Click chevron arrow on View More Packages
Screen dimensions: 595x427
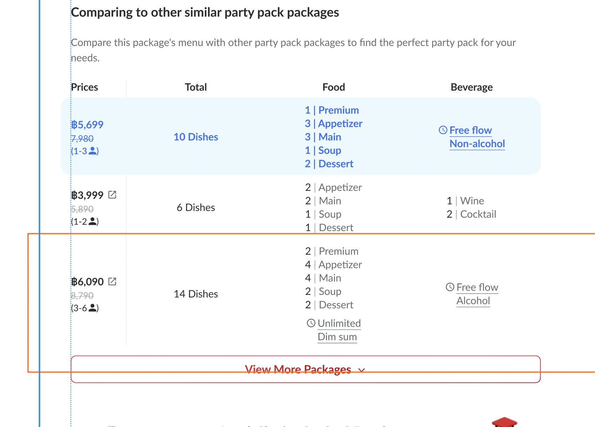362,370
